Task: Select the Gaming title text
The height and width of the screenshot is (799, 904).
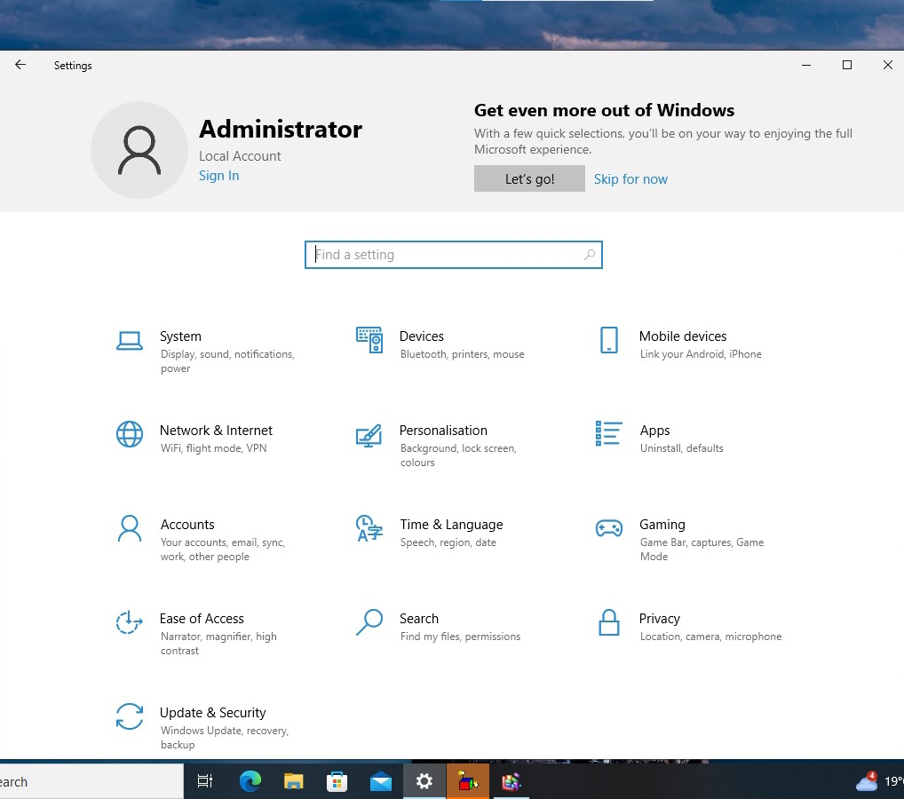Action: pos(662,525)
